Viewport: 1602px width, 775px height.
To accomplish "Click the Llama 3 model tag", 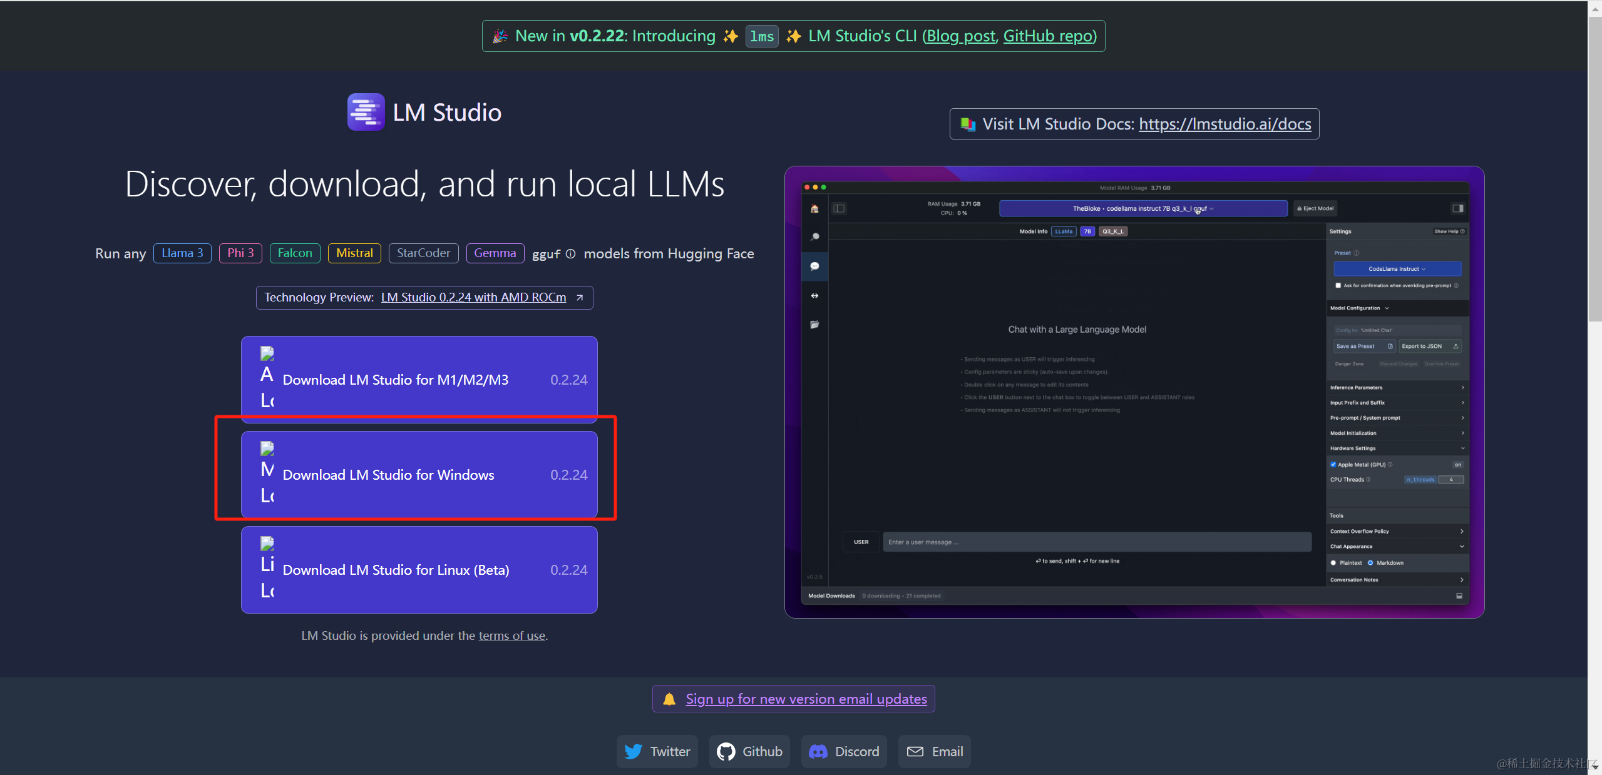I will pos(182,253).
